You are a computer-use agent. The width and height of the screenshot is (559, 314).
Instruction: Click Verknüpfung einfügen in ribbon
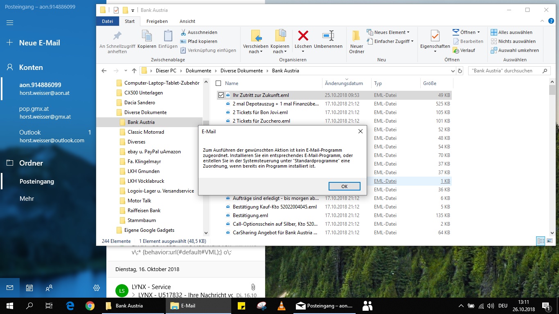click(x=208, y=50)
